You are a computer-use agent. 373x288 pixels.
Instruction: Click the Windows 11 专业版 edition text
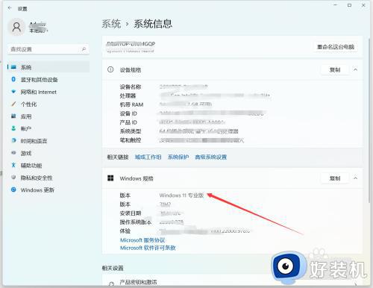[x=181, y=195]
